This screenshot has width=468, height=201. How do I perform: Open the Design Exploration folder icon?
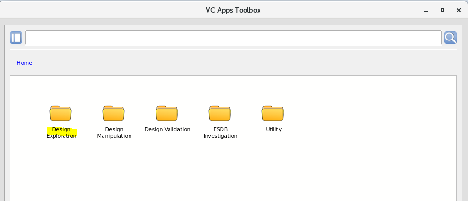61,113
